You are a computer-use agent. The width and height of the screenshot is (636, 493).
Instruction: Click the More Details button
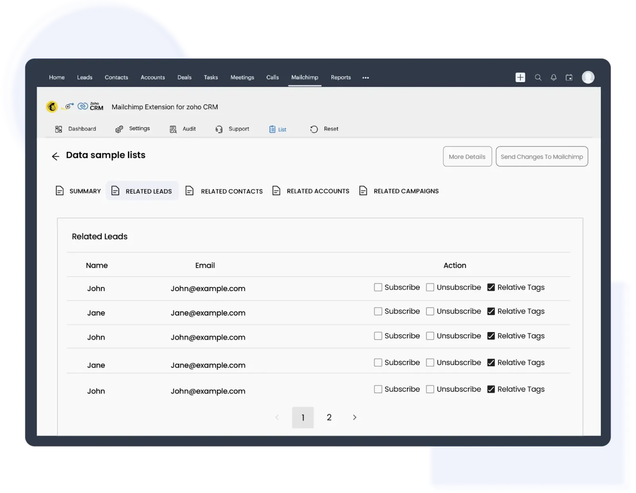[x=467, y=156]
